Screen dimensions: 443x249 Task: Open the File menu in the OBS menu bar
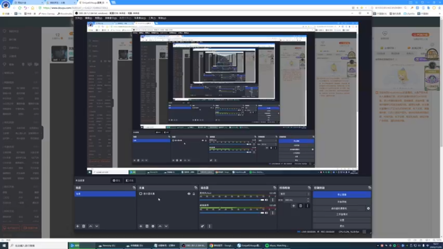79,18
